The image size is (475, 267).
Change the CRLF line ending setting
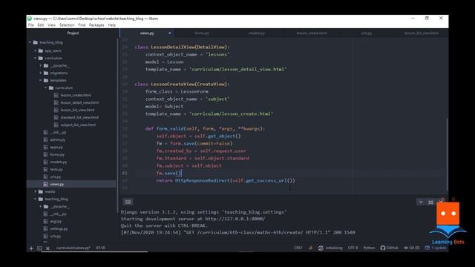(298, 248)
